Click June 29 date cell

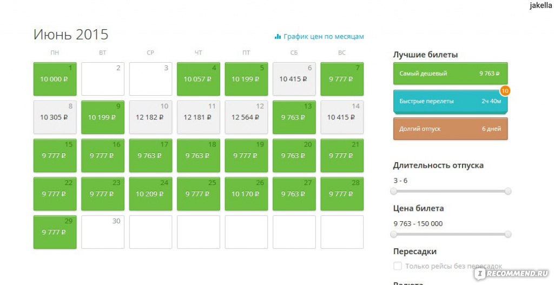(x=55, y=232)
